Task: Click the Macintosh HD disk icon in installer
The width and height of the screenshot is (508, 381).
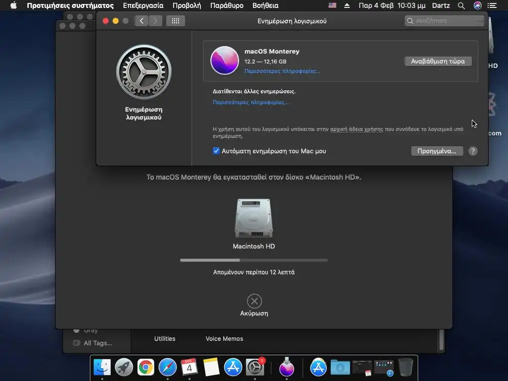Action: pyautogui.click(x=254, y=218)
